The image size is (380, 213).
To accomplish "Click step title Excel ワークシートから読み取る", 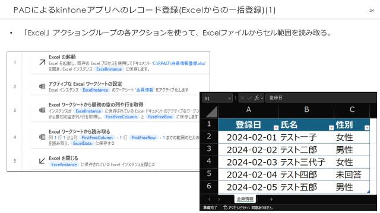I will 80,131.
